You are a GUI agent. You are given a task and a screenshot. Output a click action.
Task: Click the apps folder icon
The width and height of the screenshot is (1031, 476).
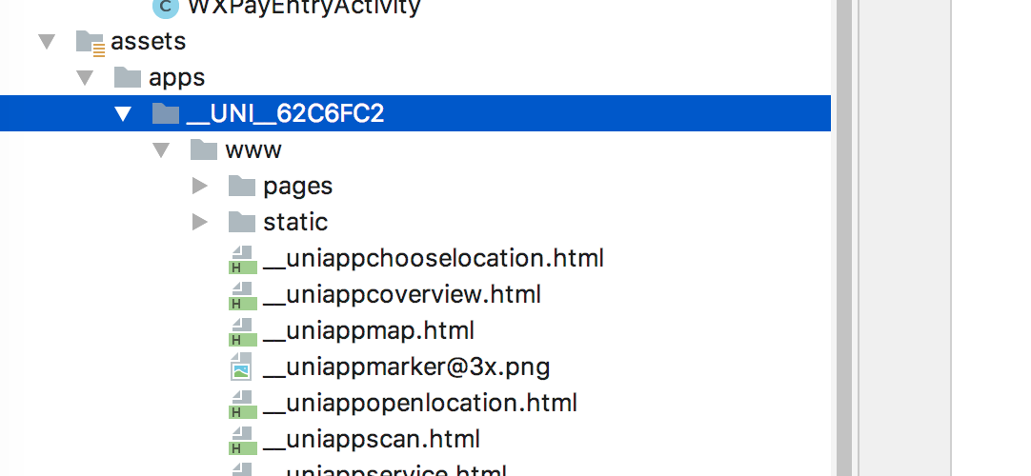128,77
